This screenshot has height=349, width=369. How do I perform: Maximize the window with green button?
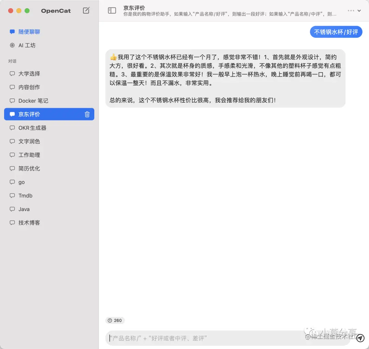tap(27, 11)
